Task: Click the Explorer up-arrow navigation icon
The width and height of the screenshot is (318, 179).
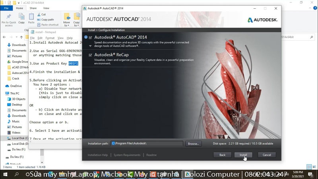Action: point(21,37)
